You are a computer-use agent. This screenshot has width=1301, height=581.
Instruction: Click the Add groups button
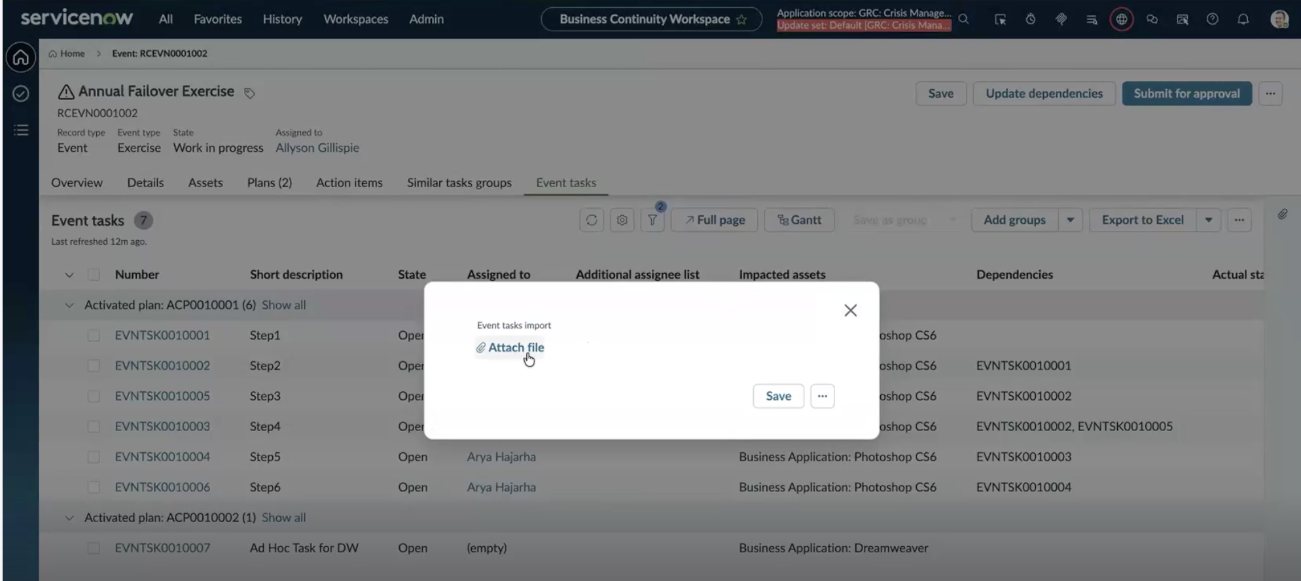(x=1014, y=220)
